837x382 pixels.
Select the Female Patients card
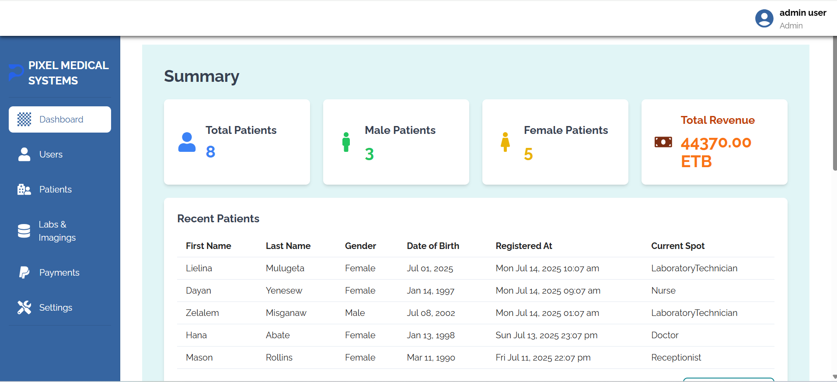coord(555,142)
